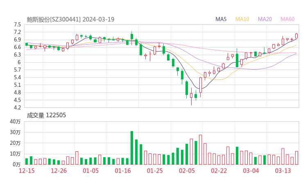Click the 01-25 date tick
Screen dimensions: 303x180
point(155,171)
